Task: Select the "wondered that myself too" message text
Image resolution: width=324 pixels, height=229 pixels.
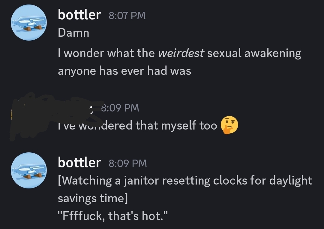Action: coord(137,126)
